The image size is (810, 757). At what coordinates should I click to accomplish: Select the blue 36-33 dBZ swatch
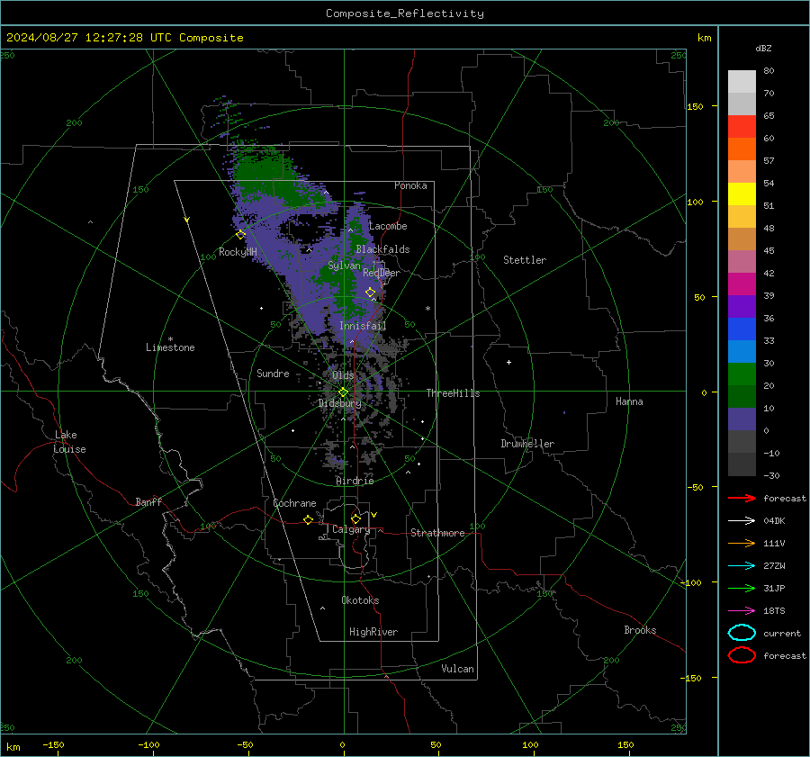coord(742,329)
